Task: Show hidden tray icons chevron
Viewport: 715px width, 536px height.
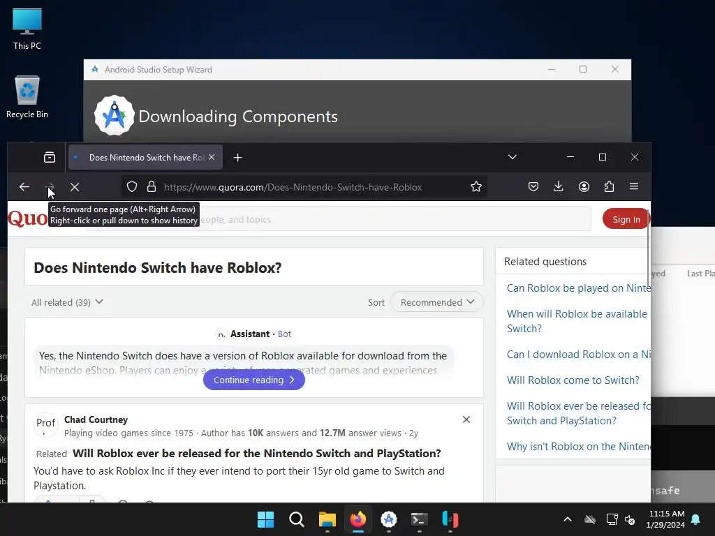Action: coord(568,519)
